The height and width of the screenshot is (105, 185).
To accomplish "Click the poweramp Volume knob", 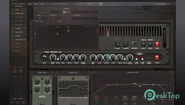I will (x=117, y=44).
